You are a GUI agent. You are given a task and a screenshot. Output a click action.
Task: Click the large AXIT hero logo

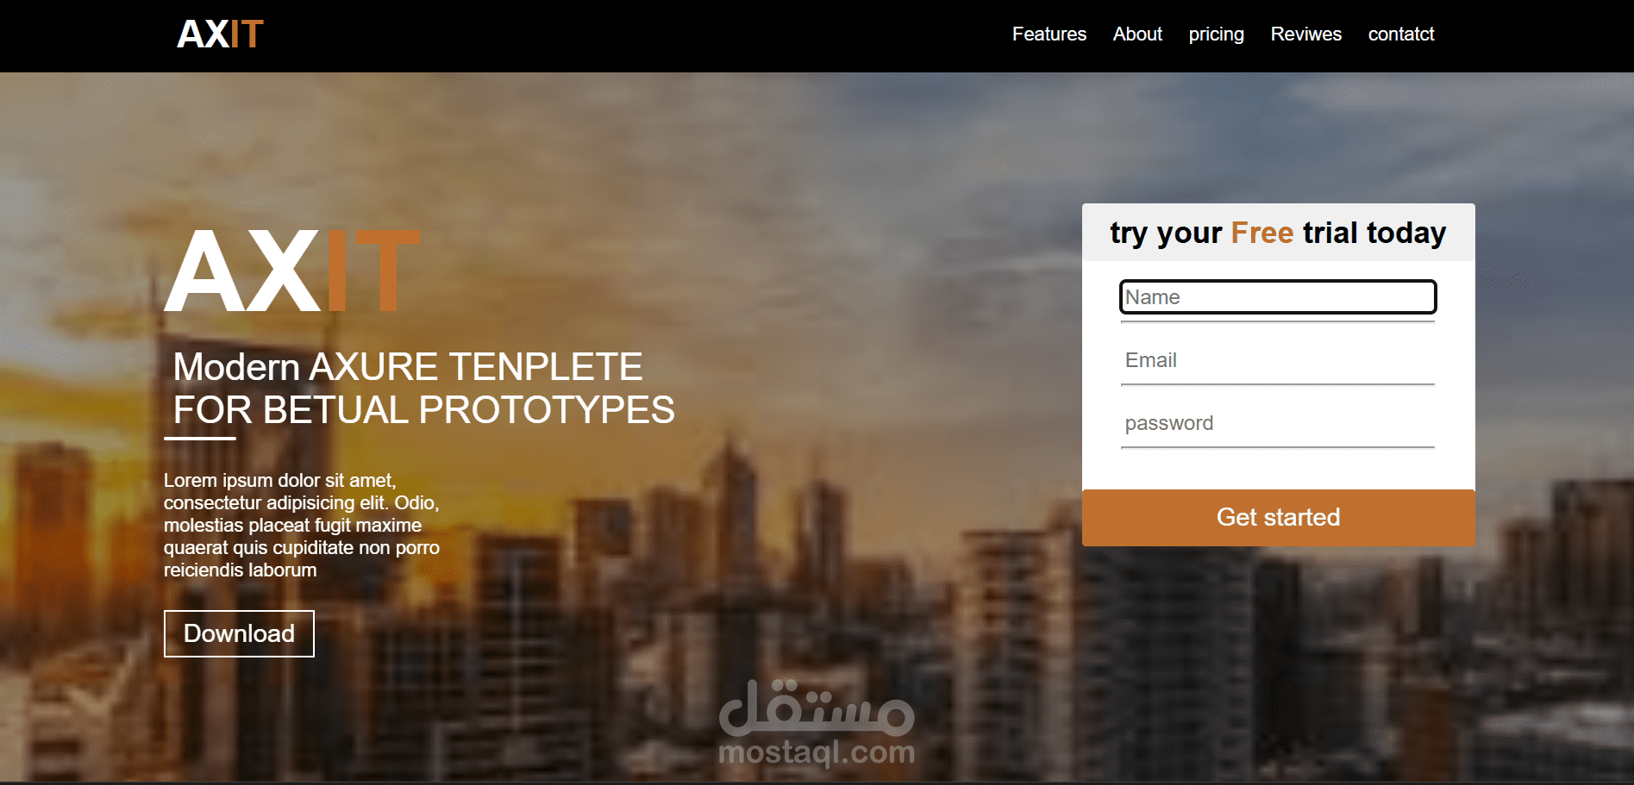pos(292,271)
